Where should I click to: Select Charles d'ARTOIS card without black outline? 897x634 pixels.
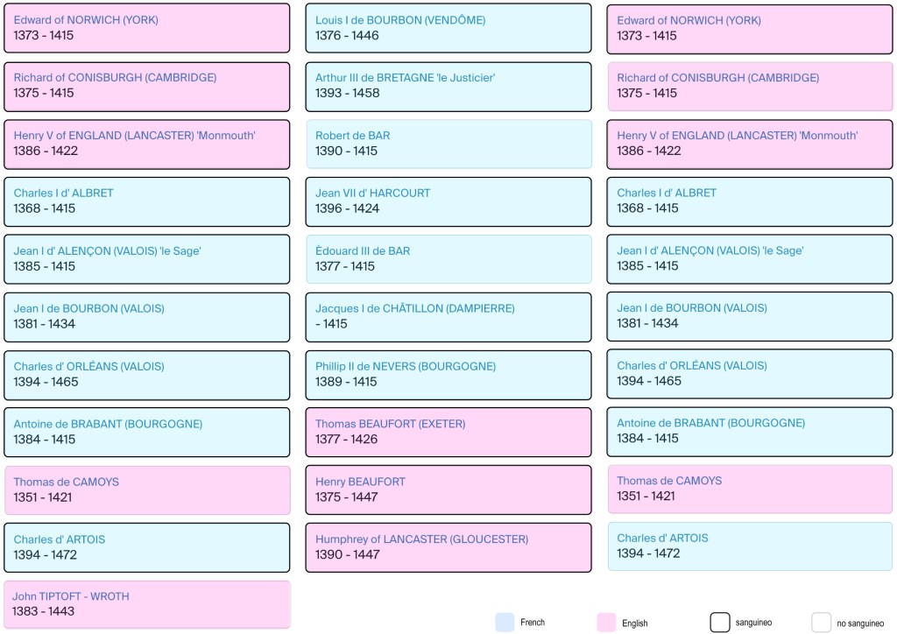pyautogui.click(x=750, y=546)
